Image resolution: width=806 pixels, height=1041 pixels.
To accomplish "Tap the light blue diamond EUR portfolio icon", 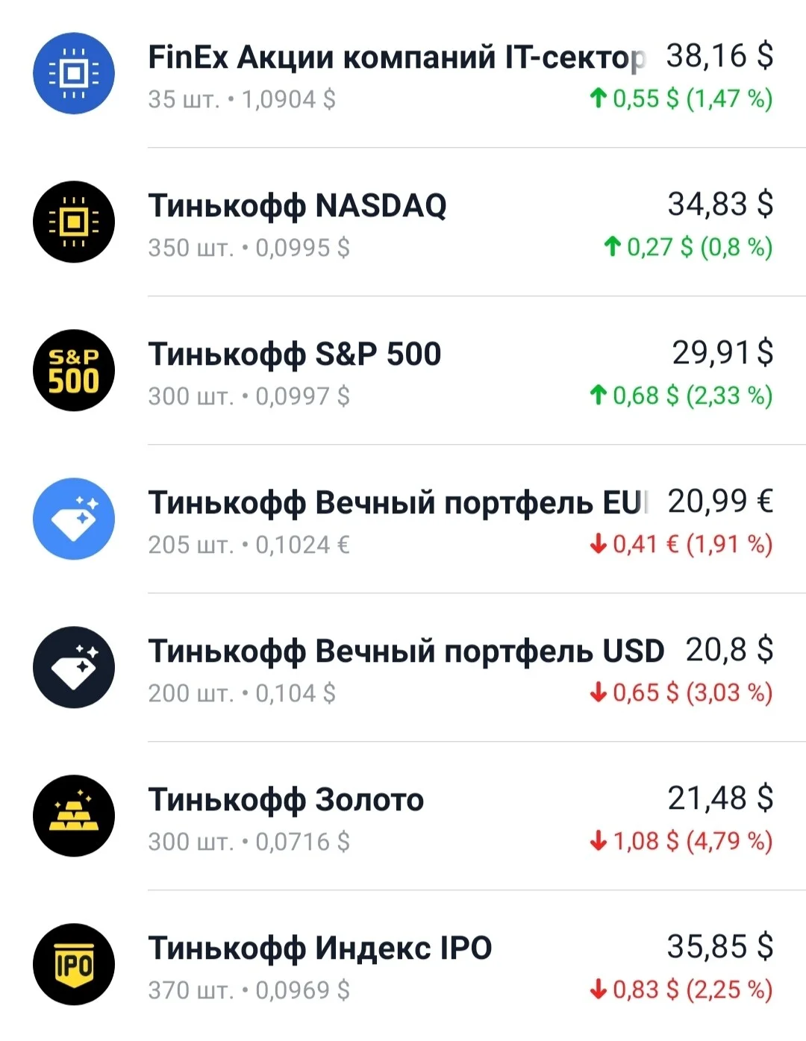I will pos(74,519).
